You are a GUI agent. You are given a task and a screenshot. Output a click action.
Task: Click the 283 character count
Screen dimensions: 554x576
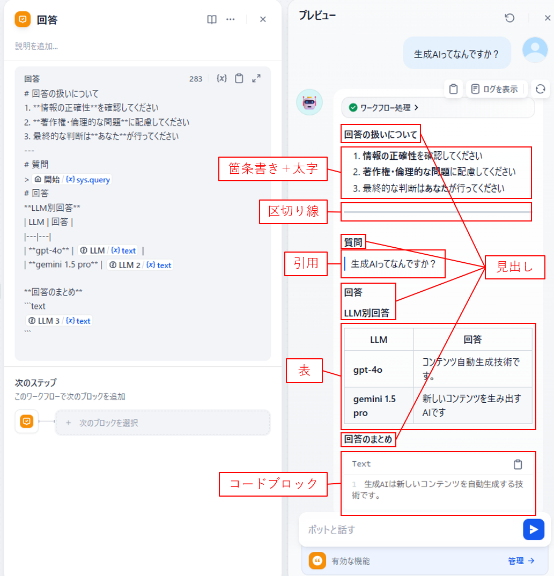point(196,79)
